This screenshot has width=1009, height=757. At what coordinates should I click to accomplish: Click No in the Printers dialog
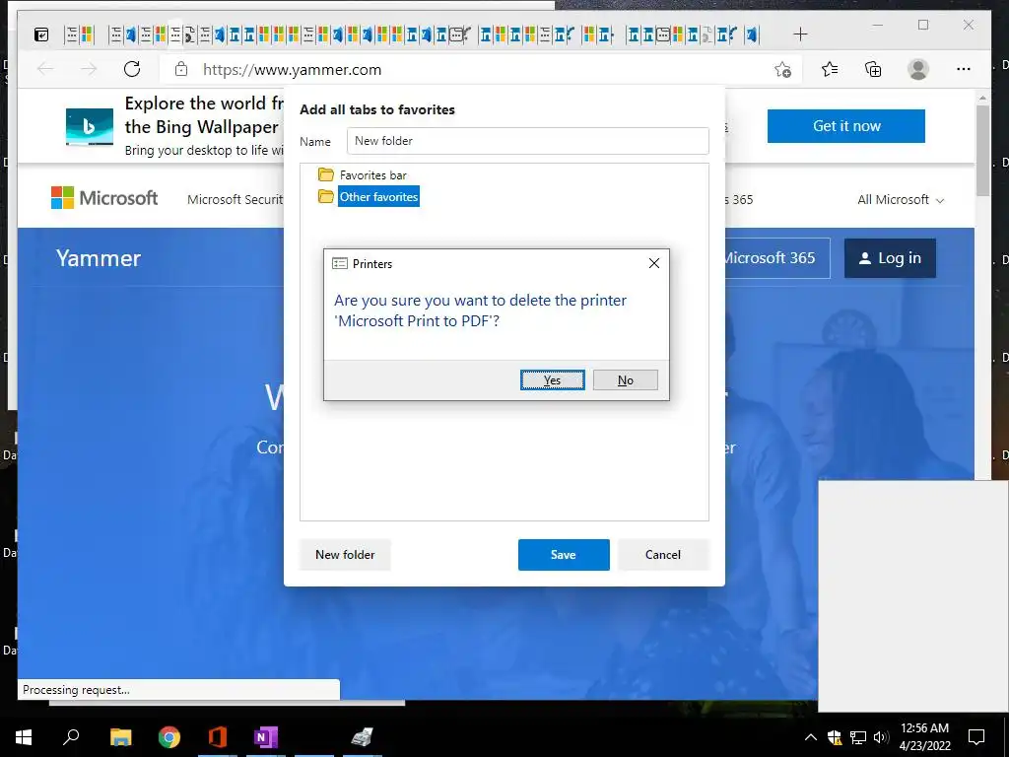tap(625, 379)
